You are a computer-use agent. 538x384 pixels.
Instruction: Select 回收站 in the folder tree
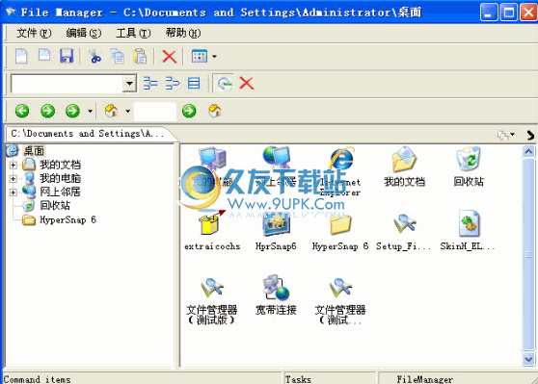[x=55, y=206]
